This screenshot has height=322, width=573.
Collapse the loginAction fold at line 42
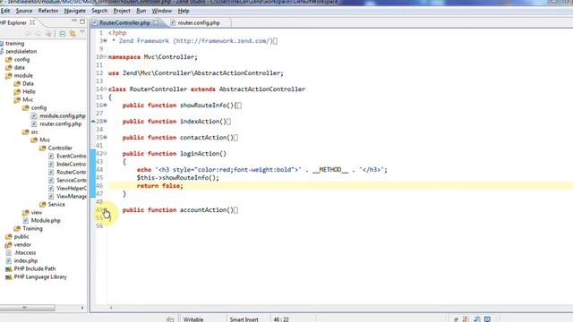pyautogui.click(x=106, y=153)
